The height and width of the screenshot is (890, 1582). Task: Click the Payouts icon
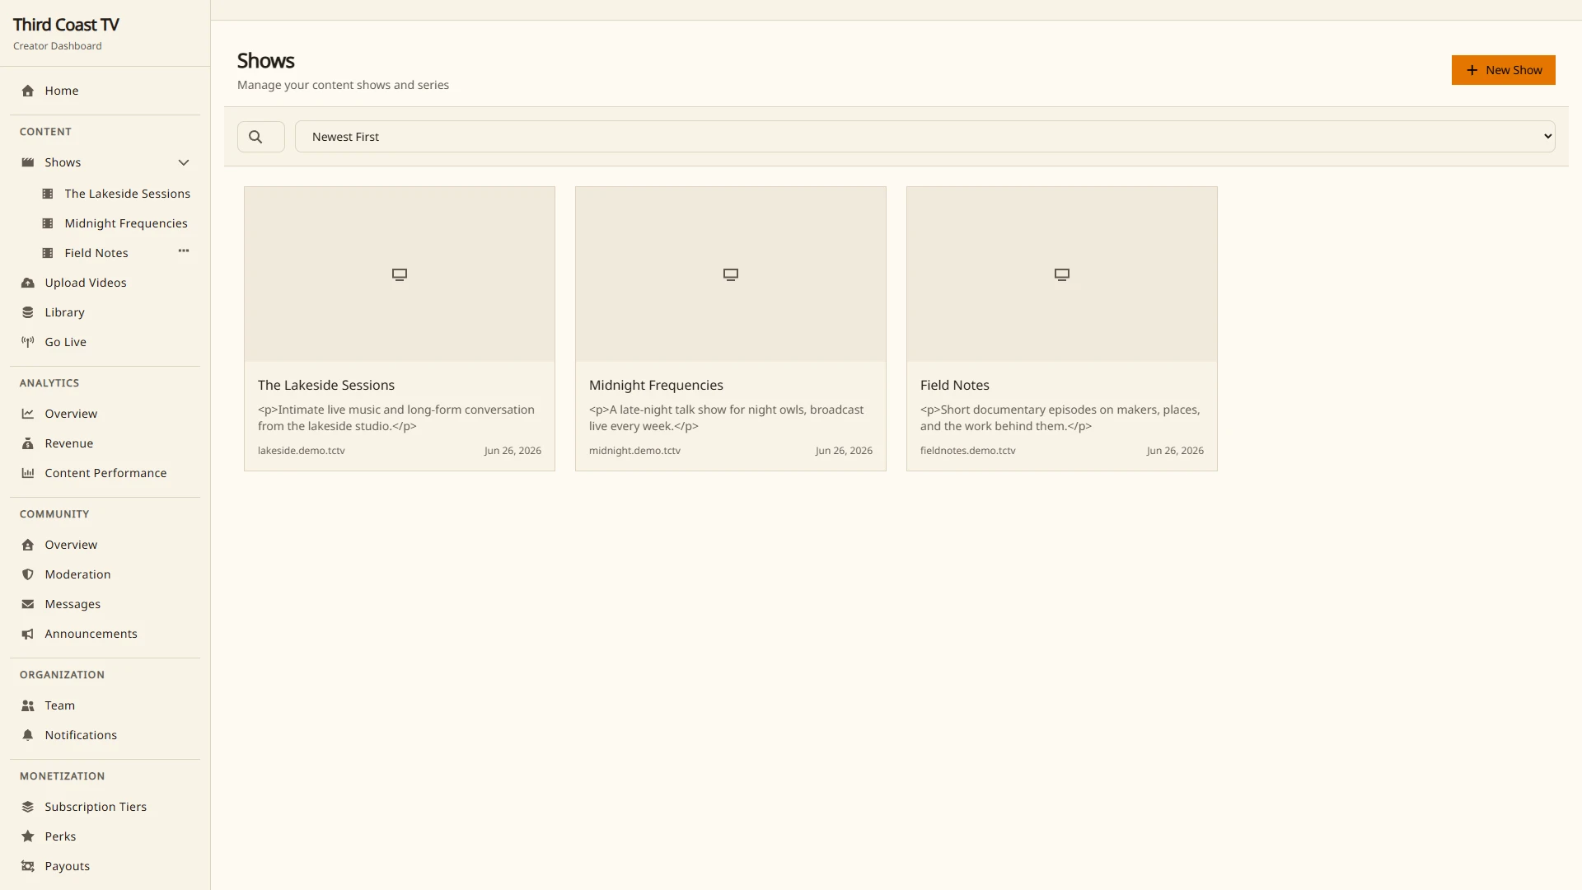click(x=28, y=866)
